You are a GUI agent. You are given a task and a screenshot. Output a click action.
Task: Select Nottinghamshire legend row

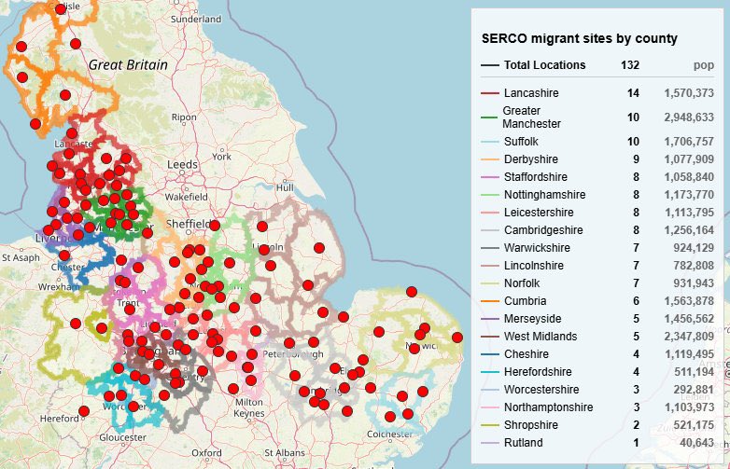coord(597,194)
